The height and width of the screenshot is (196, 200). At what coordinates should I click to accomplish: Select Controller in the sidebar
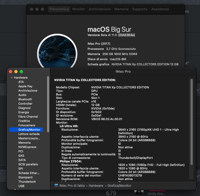(x=25, y=104)
